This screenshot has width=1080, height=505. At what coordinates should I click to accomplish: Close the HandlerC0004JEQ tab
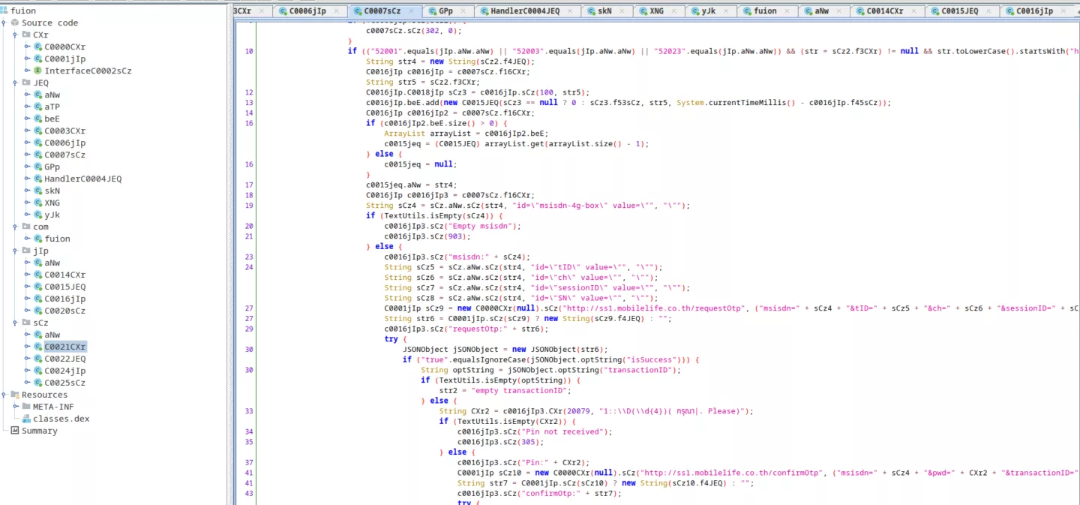tap(570, 11)
